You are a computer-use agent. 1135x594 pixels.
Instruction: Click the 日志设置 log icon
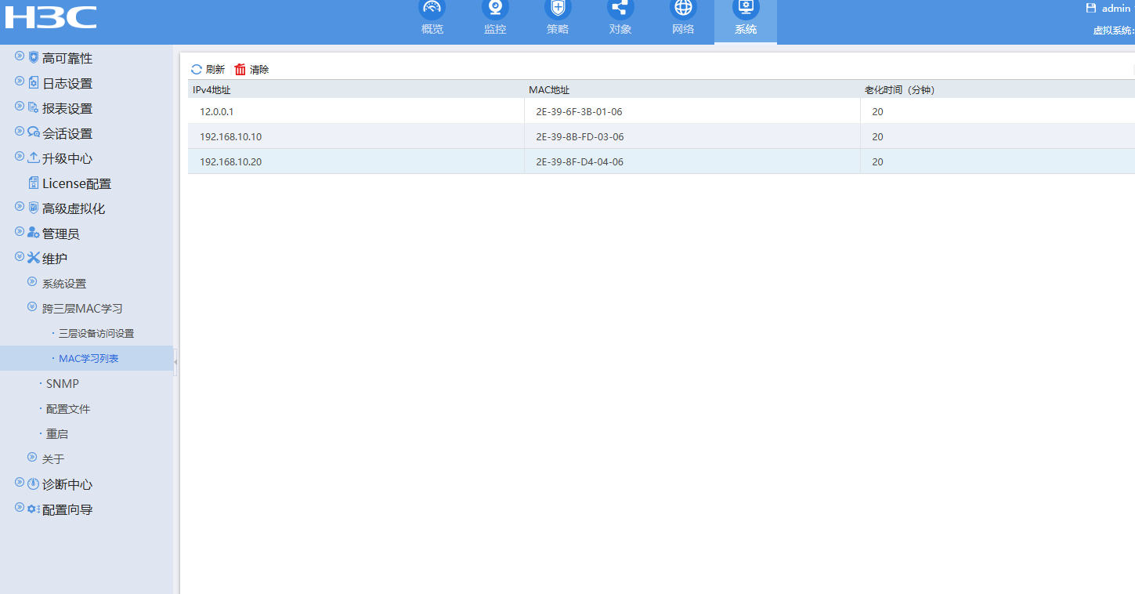click(34, 82)
